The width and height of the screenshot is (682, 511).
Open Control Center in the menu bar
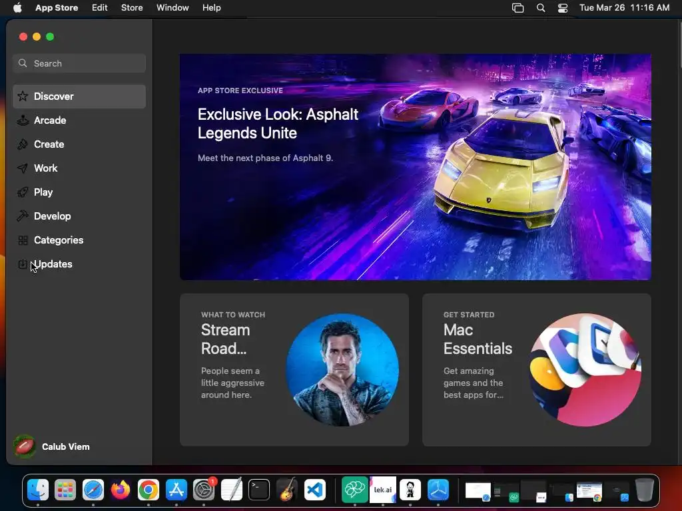click(562, 8)
